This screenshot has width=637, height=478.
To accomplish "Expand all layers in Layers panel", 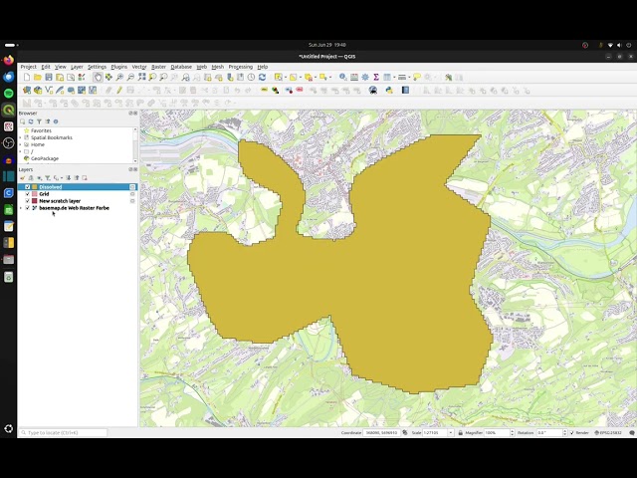I will click(68, 178).
